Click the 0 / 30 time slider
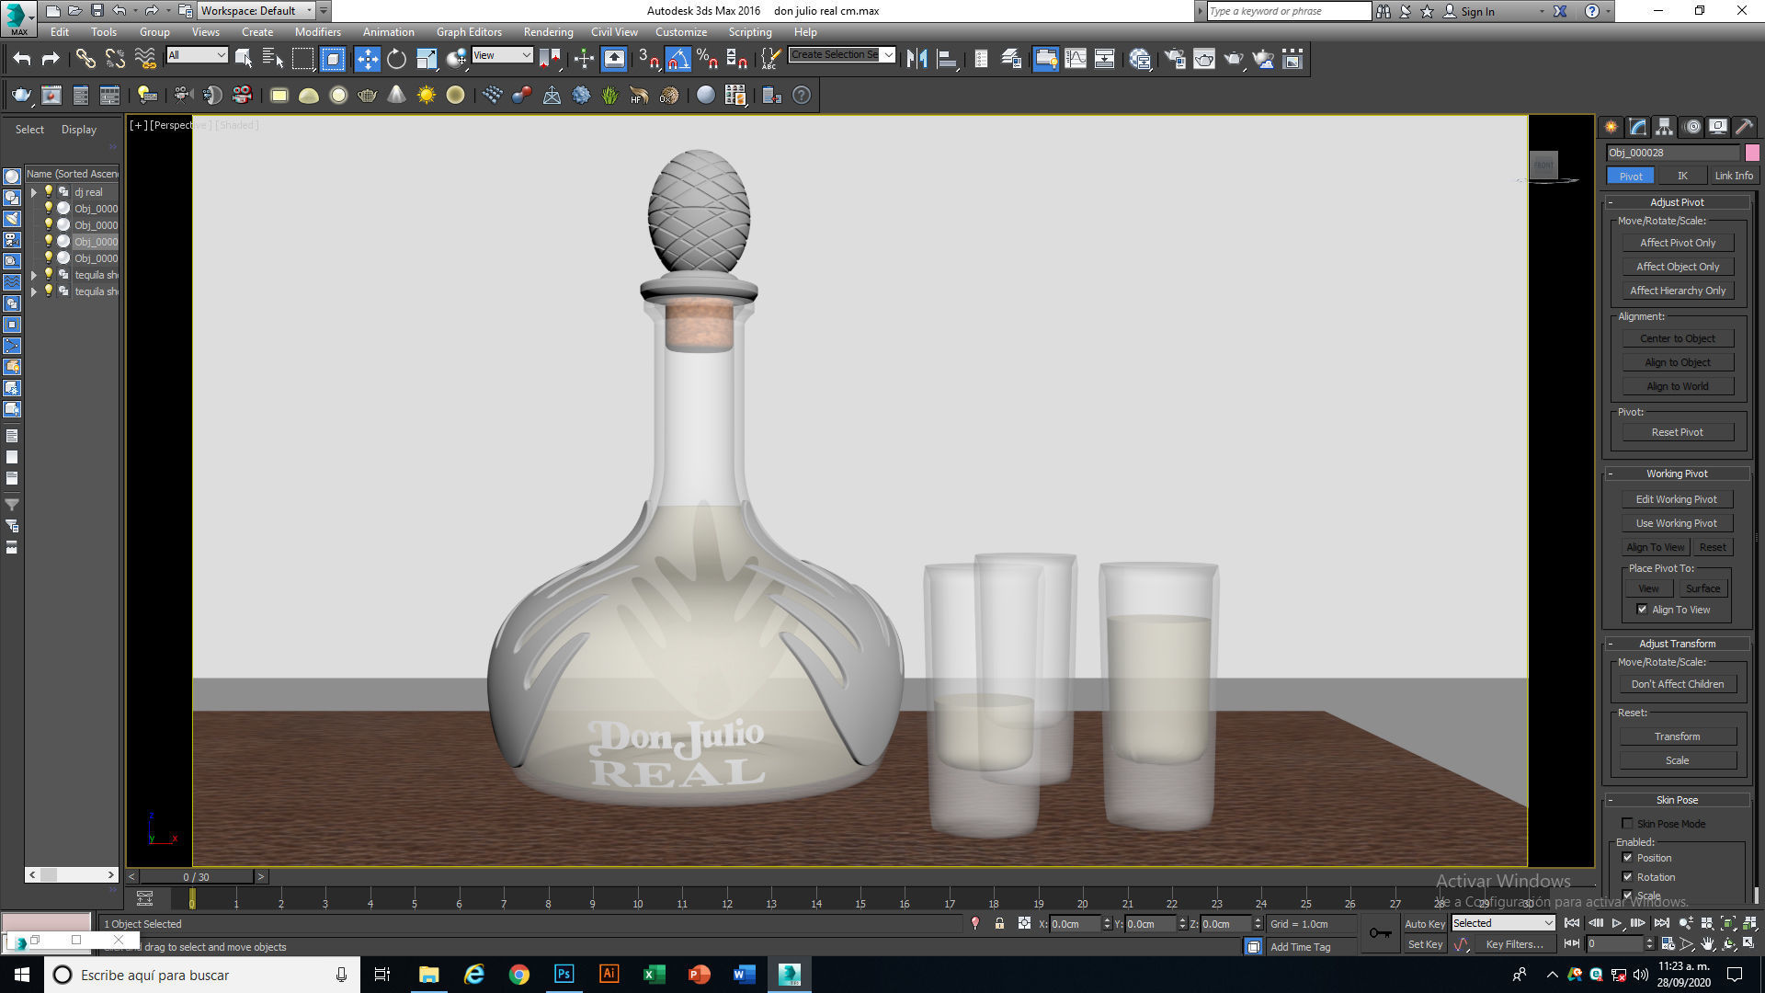This screenshot has width=1765, height=993. coord(196,876)
